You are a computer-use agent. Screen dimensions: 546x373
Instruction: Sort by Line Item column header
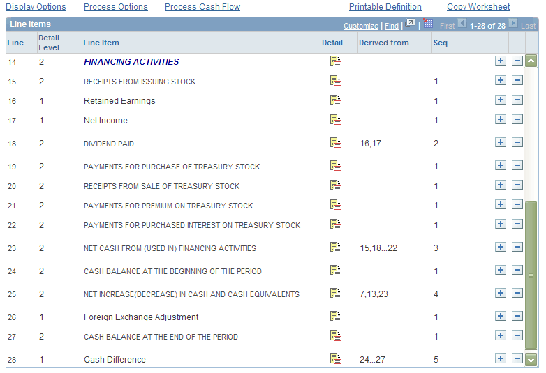click(x=101, y=43)
